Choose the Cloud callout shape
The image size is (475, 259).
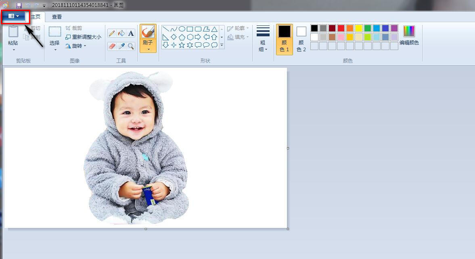(214, 45)
